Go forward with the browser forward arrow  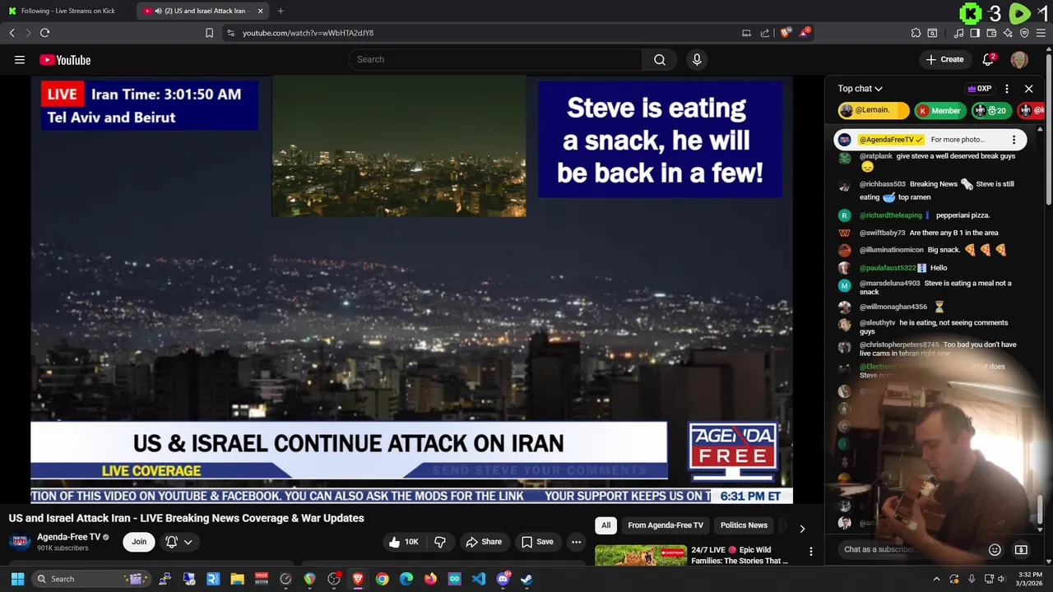[x=28, y=33]
